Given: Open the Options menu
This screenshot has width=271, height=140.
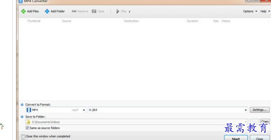Looking at the screenshot, I should coord(250,12).
